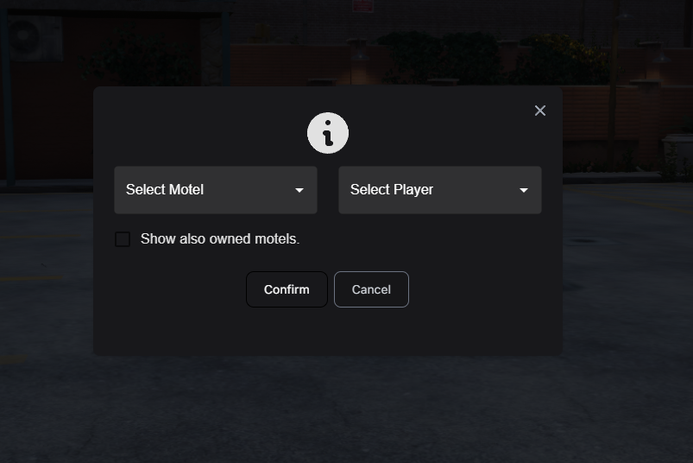This screenshot has width=693, height=463.
Task: Open the Select Player dropdown
Action: point(440,190)
